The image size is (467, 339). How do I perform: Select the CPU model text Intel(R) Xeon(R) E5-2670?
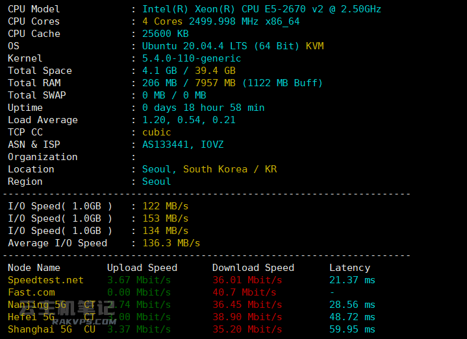point(262,9)
